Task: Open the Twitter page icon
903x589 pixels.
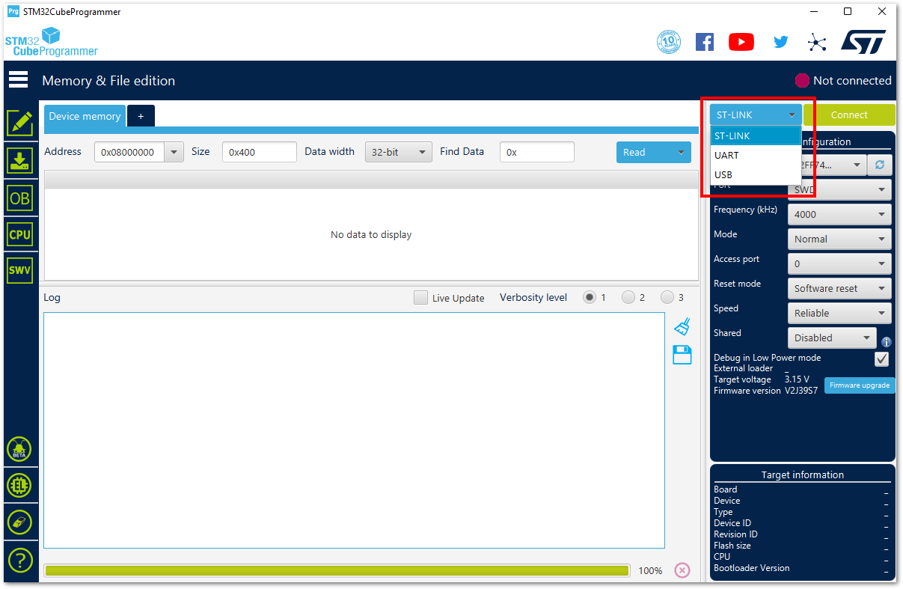Action: (x=781, y=42)
